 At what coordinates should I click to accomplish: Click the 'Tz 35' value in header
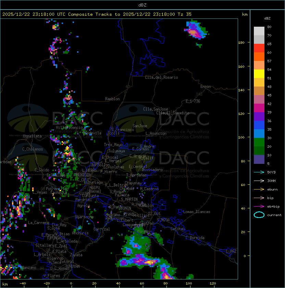click(x=185, y=14)
